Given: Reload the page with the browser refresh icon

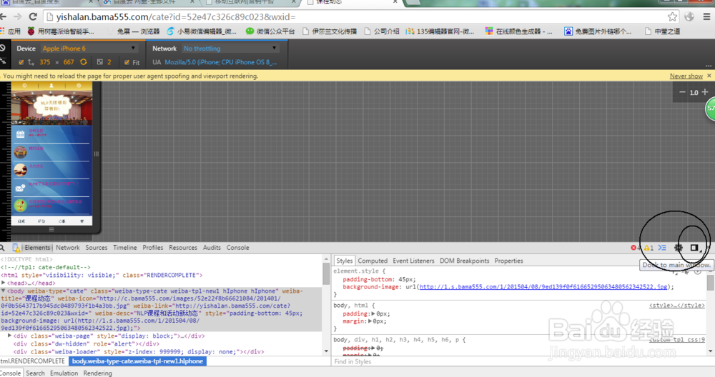Looking at the screenshot, I should tap(33, 17).
